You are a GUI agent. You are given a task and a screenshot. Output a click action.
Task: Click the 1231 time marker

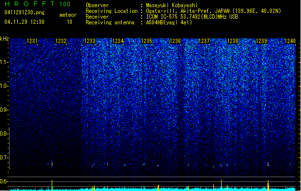tap(32, 41)
